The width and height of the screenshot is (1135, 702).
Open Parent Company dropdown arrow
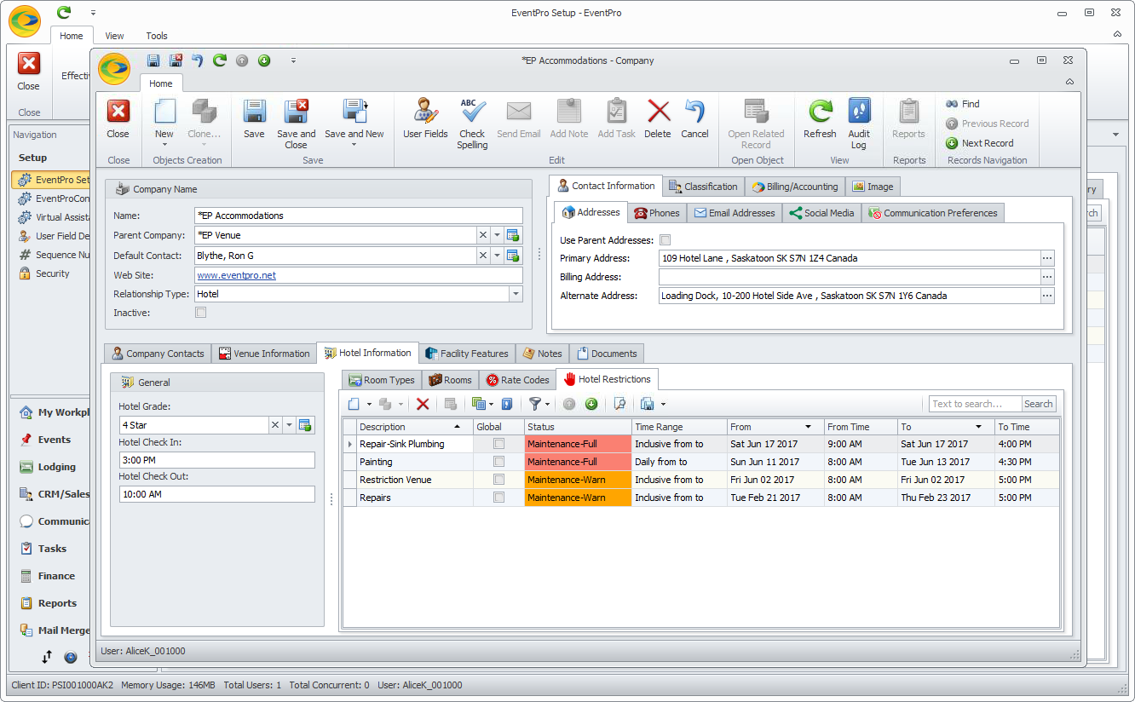coord(497,235)
